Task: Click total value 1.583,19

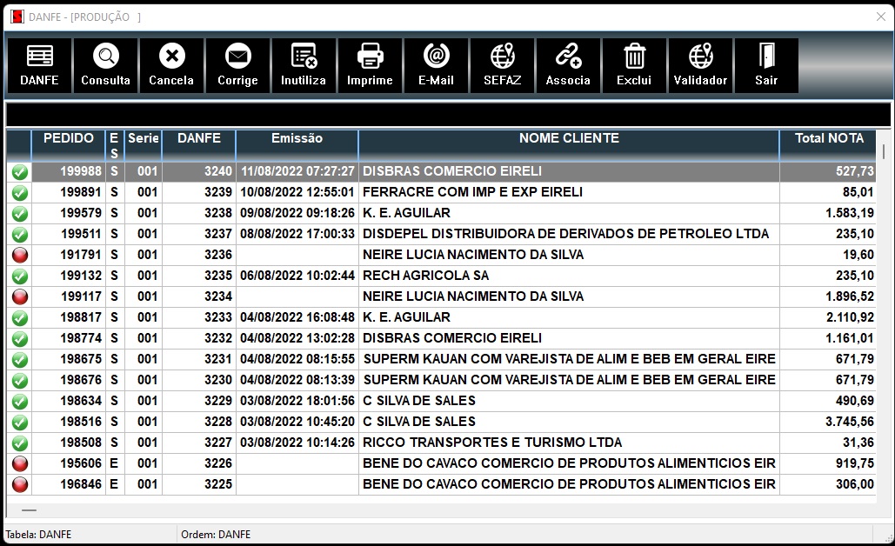Action: (849, 213)
